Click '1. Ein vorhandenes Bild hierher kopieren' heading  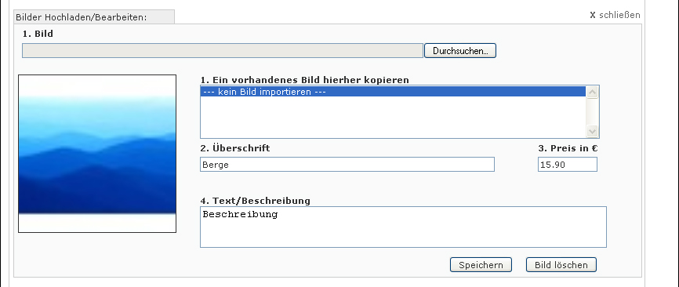click(x=305, y=80)
